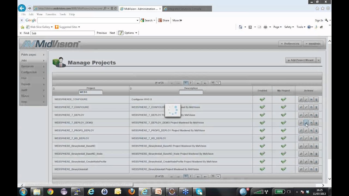This screenshot has width=349, height=196.
Task: Open the Reports sidebar menu
Action: (33, 84)
